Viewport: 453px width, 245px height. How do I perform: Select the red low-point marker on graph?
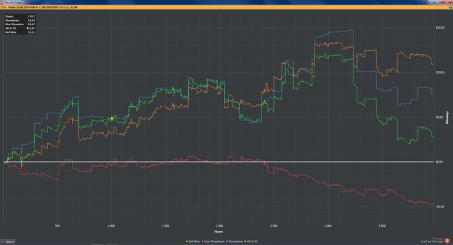pyautogui.click(x=21, y=168)
